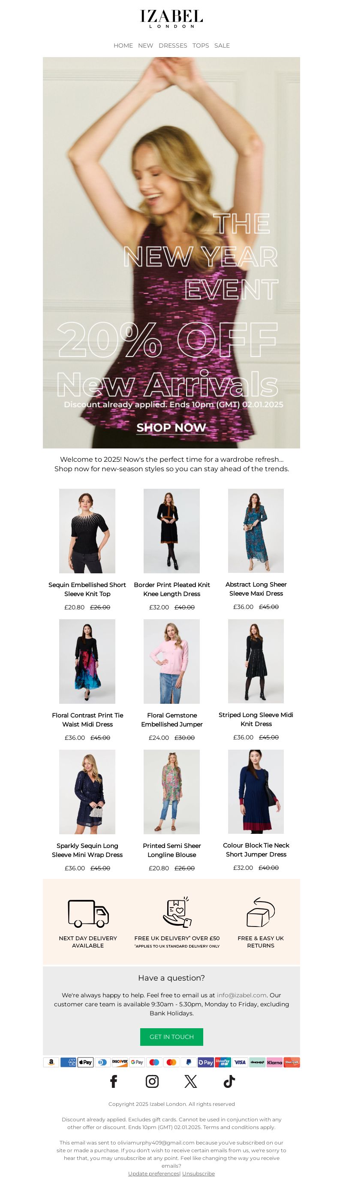Click the next day delivery truck icon
The image size is (343, 1187).
click(88, 913)
